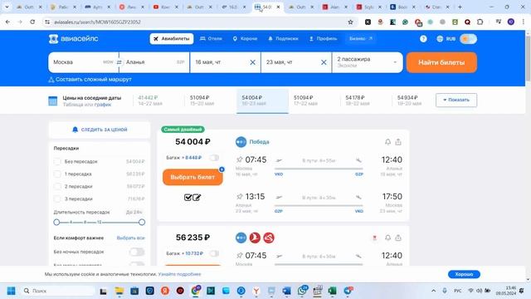531x299 pixels.
Task: Share the 56 235 ₽ ticket
Action: tap(398, 238)
